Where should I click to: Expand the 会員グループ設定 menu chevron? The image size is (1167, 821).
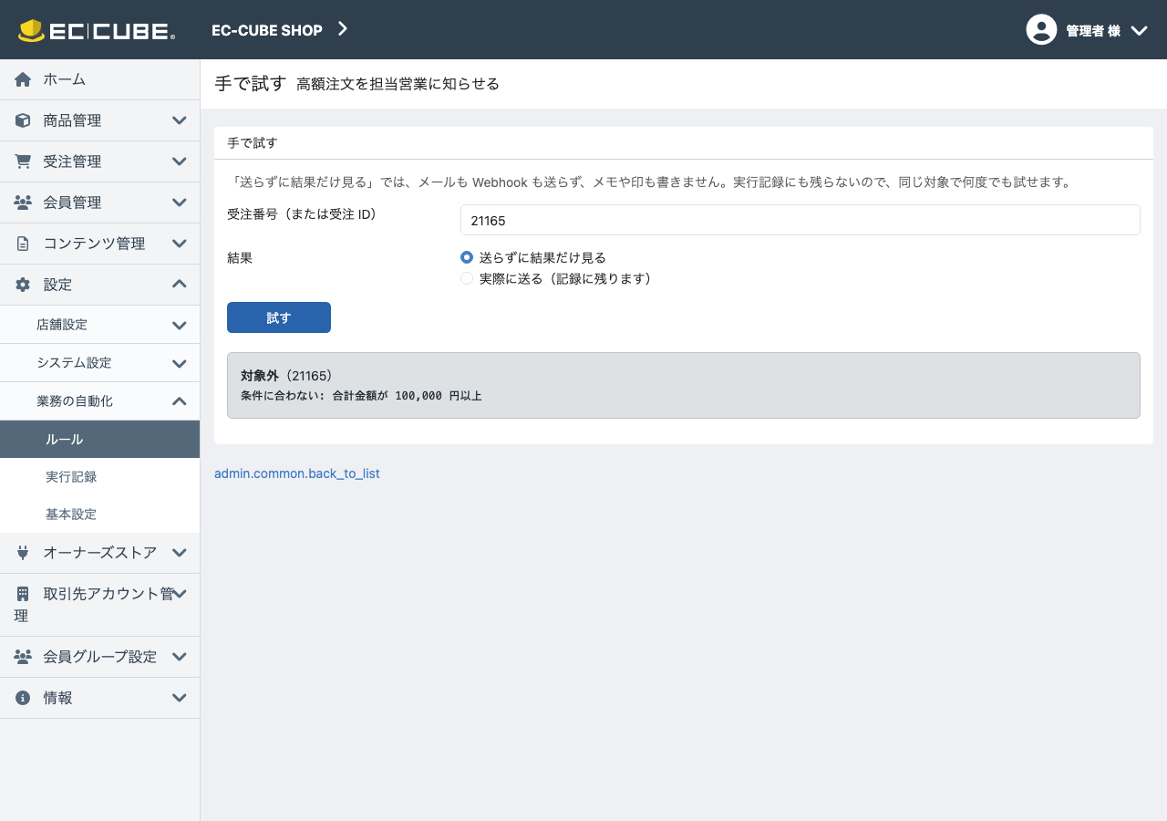pyautogui.click(x=180, y=657)
